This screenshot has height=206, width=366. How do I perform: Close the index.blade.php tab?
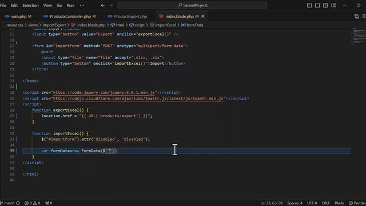(203, 17)
